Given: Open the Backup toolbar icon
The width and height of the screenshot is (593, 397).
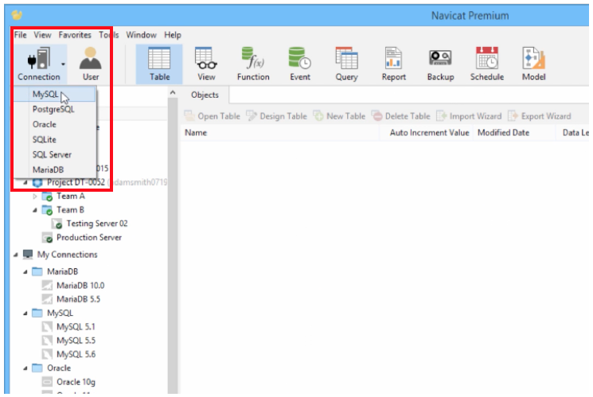Looking at the screenshot, I should click(x=441, y=64).
